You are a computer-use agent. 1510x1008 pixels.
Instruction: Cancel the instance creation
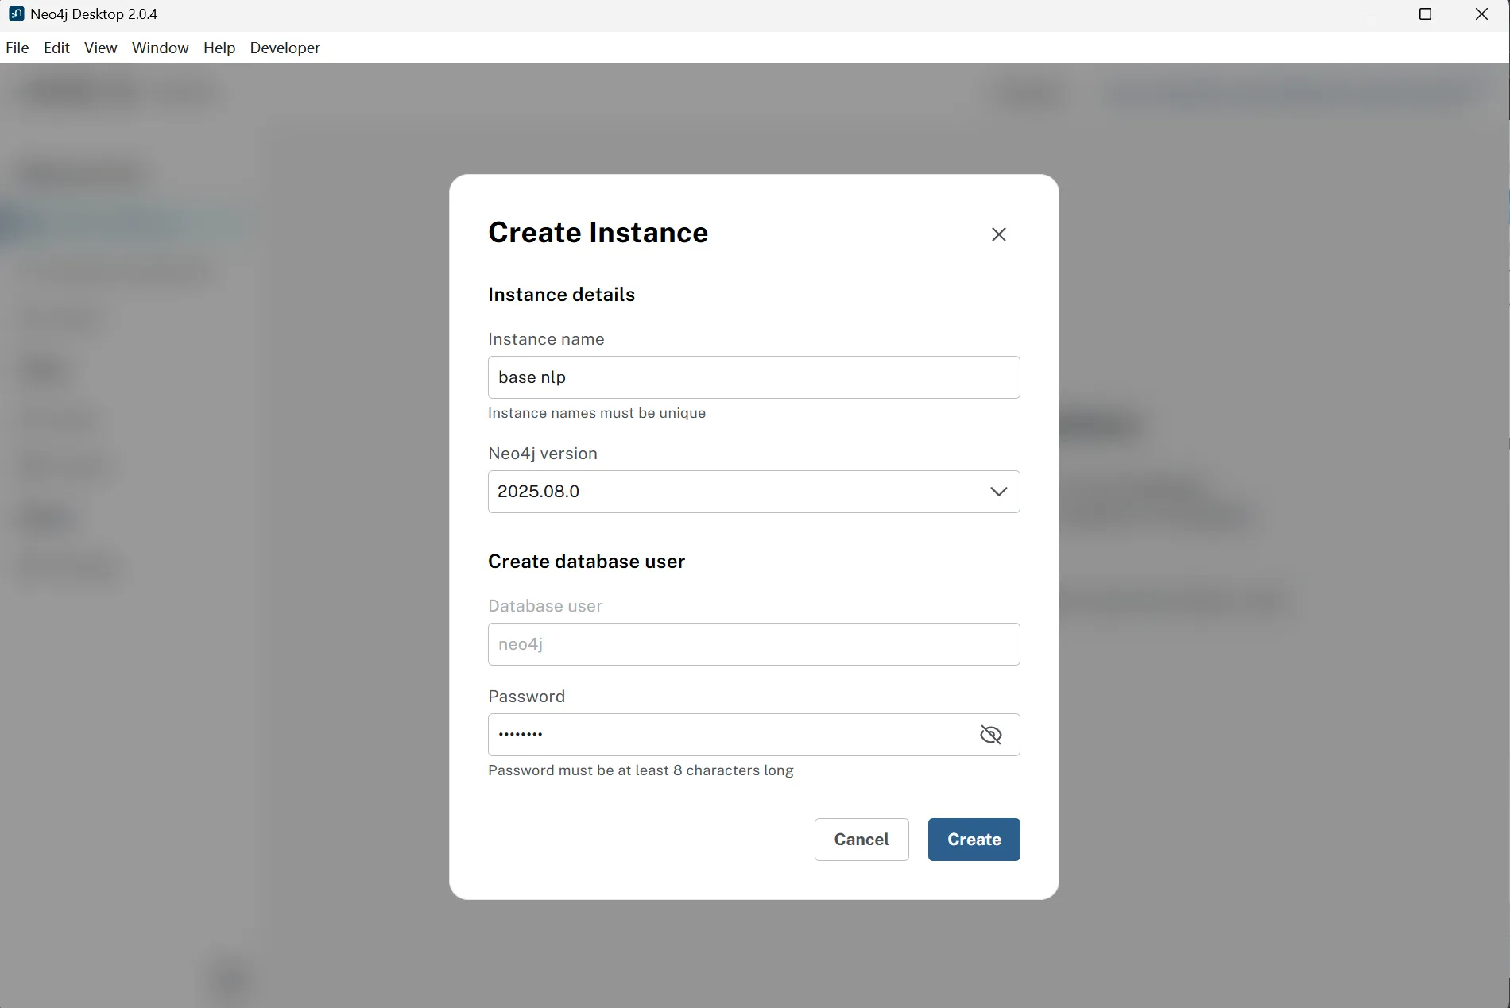click(x=861, y=840)
